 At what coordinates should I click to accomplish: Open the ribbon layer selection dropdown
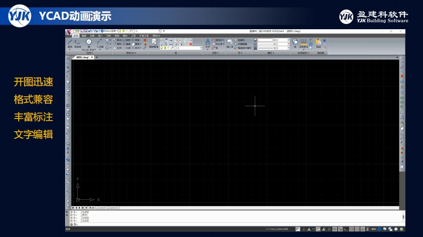click(x=201, y=48)
